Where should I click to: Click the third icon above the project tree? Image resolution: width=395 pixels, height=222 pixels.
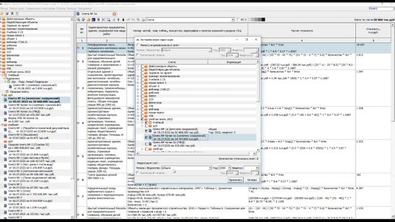coord(12,14)
